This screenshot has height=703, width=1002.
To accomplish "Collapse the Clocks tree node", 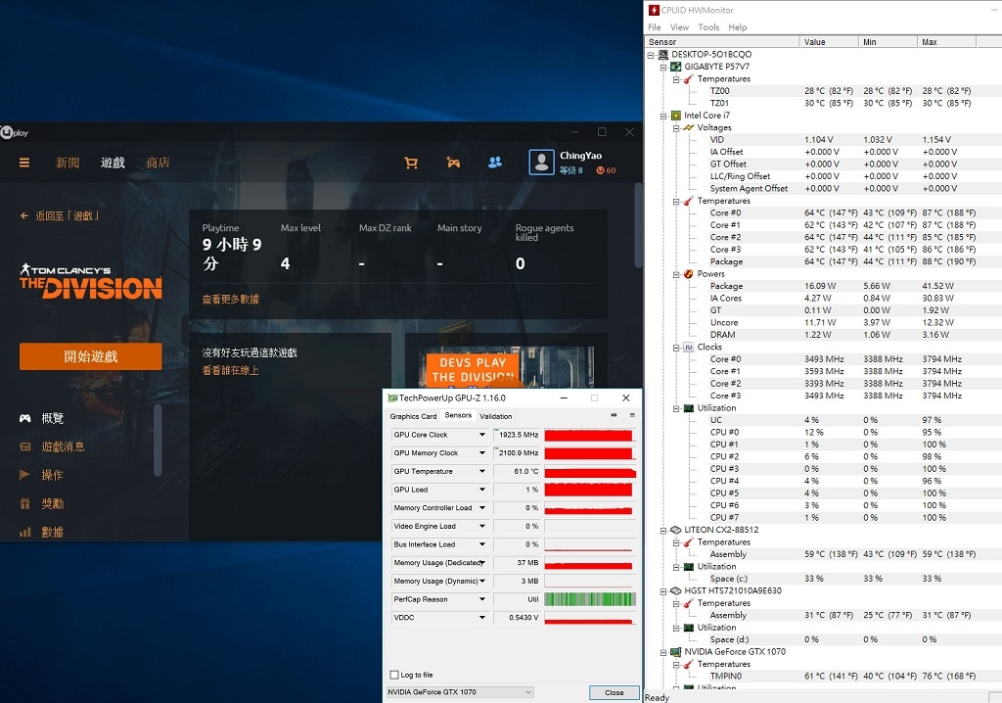I will (676, 348).
